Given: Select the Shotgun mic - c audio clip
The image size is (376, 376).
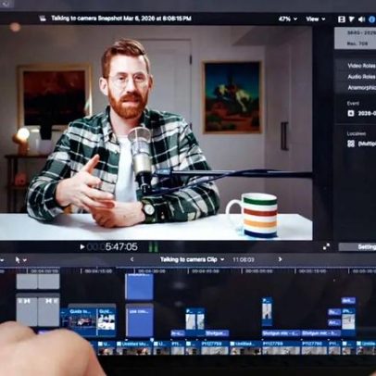Looking at the screenshot, I should tap(281, 333).
